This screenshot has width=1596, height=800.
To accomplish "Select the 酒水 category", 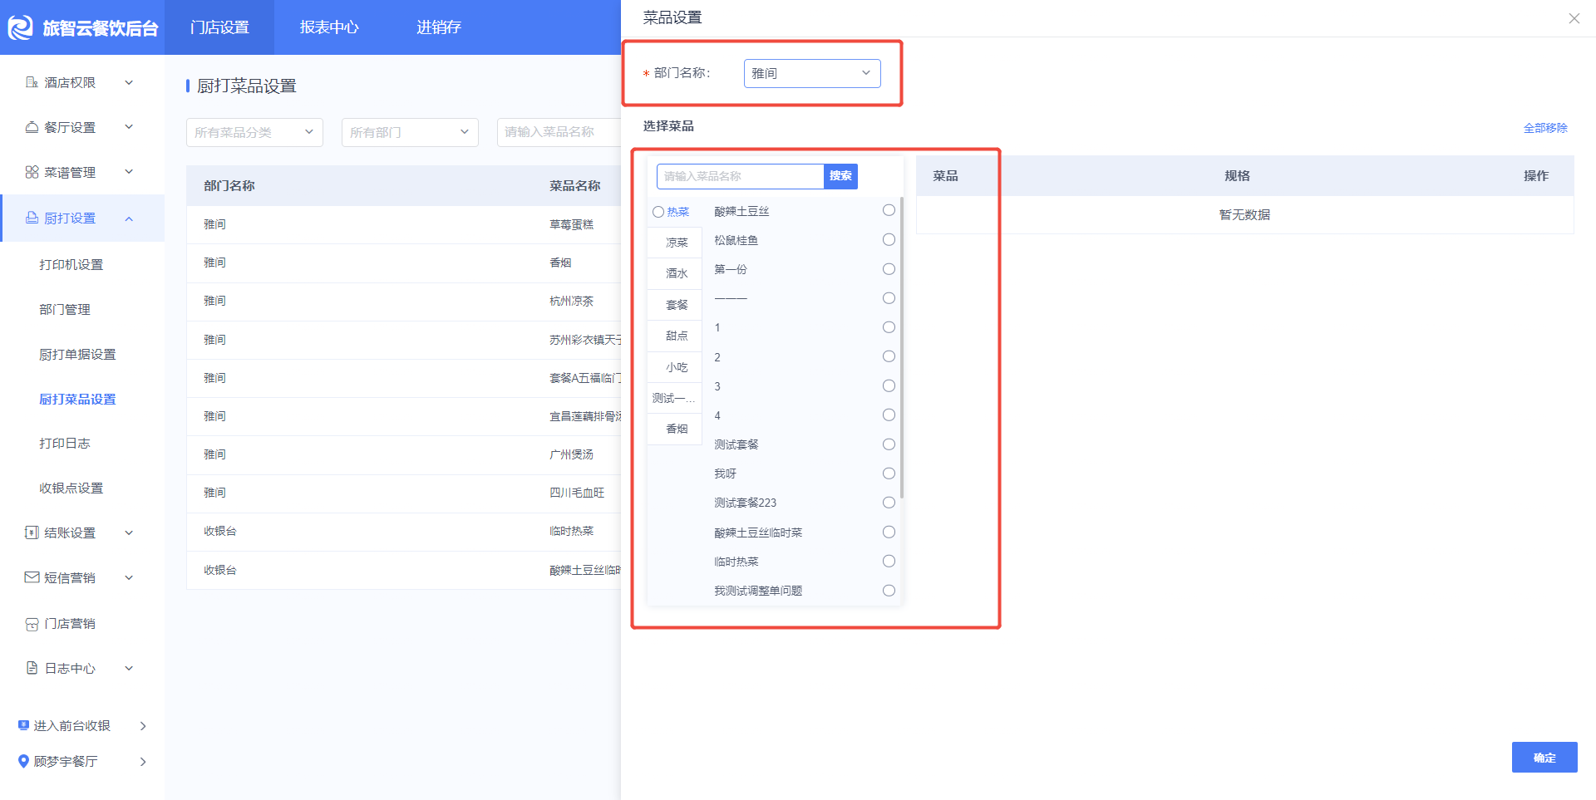I will pos(675,273).
